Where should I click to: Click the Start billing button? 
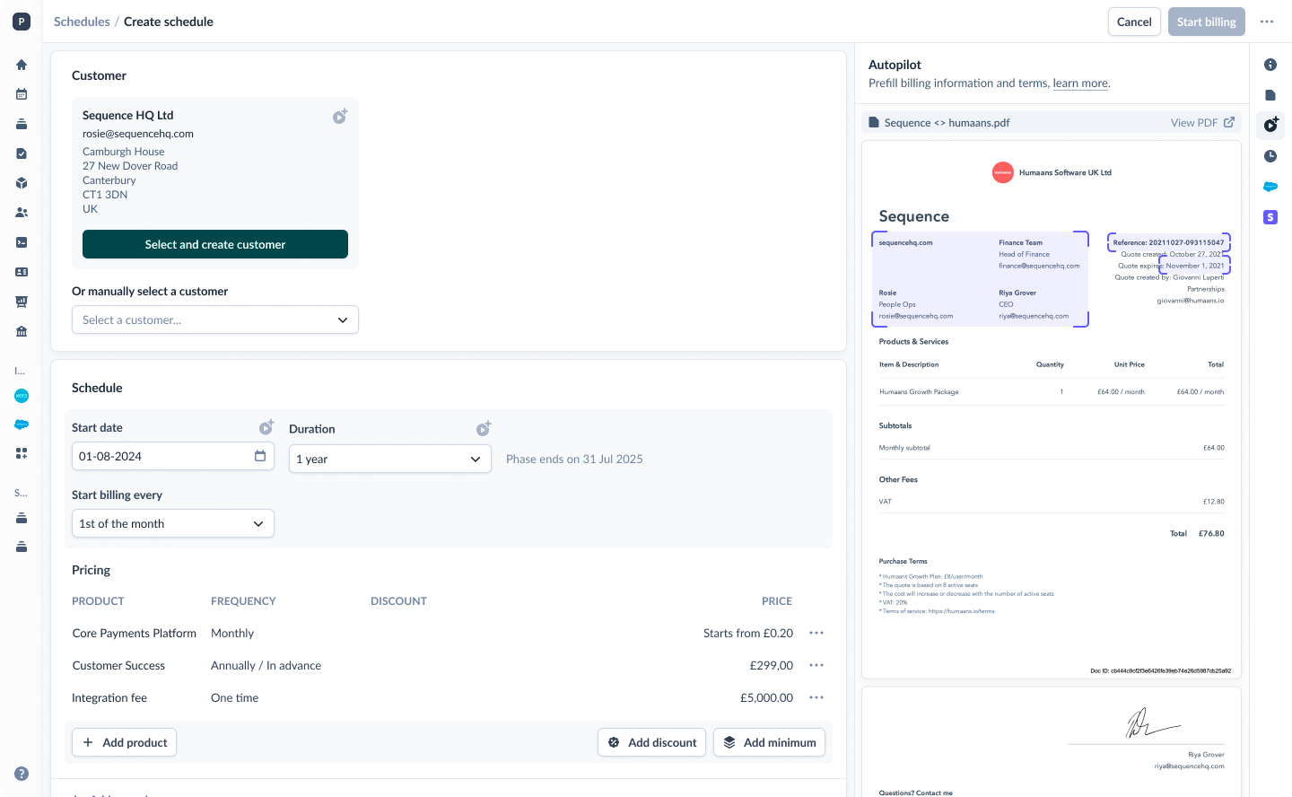coord(1207,22)
